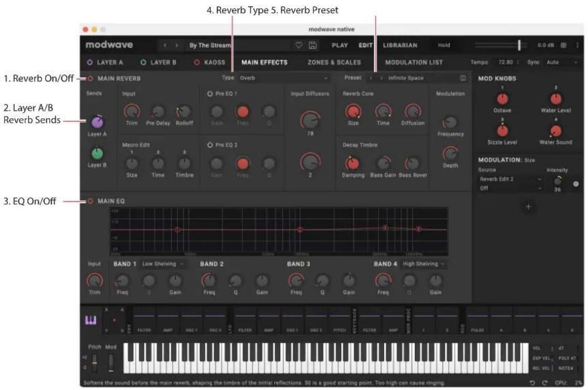The image size is (588, 390).
Task: Click the save icon beside the patch name
Action: pos(312,45)
